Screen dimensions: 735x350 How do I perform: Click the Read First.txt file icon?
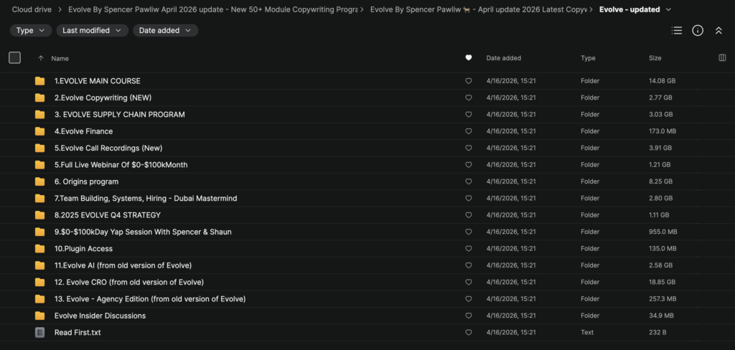(39, 333)
